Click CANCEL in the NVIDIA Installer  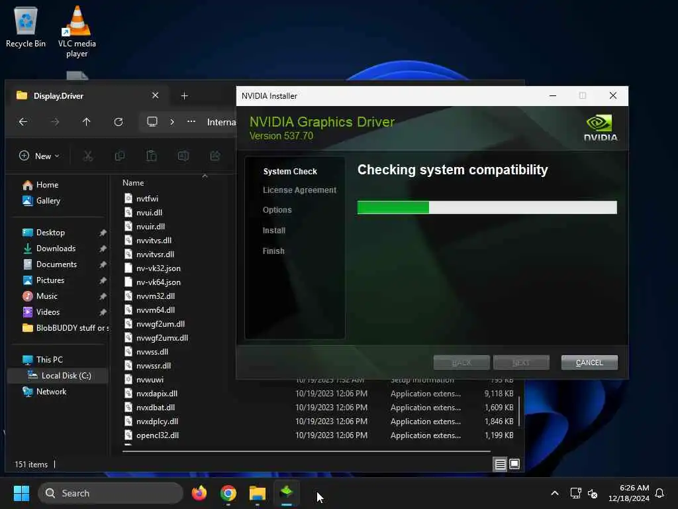click(589, 363)
